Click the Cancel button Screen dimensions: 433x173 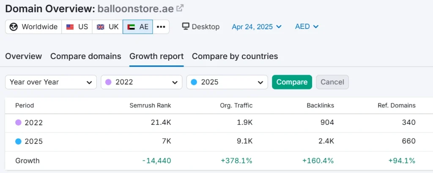(332, 82)
